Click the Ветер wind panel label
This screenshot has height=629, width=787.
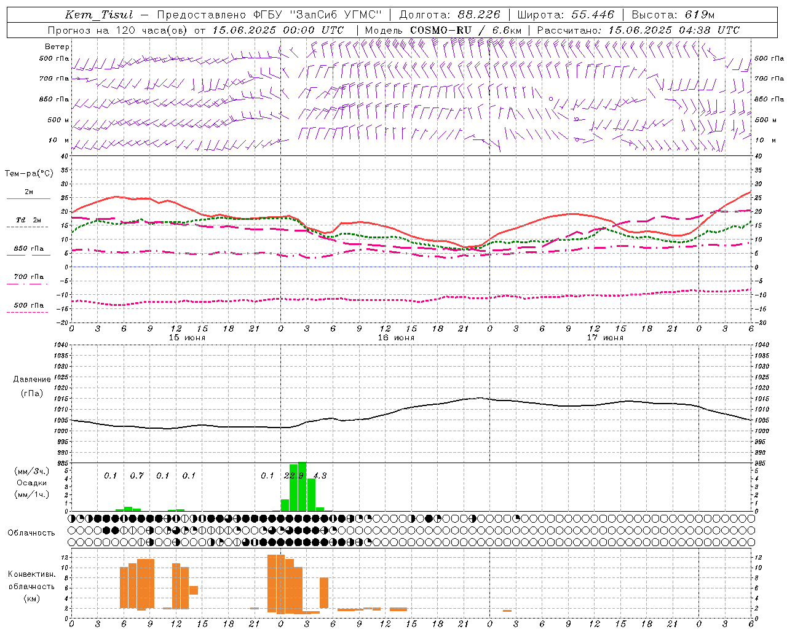[57, 47]
